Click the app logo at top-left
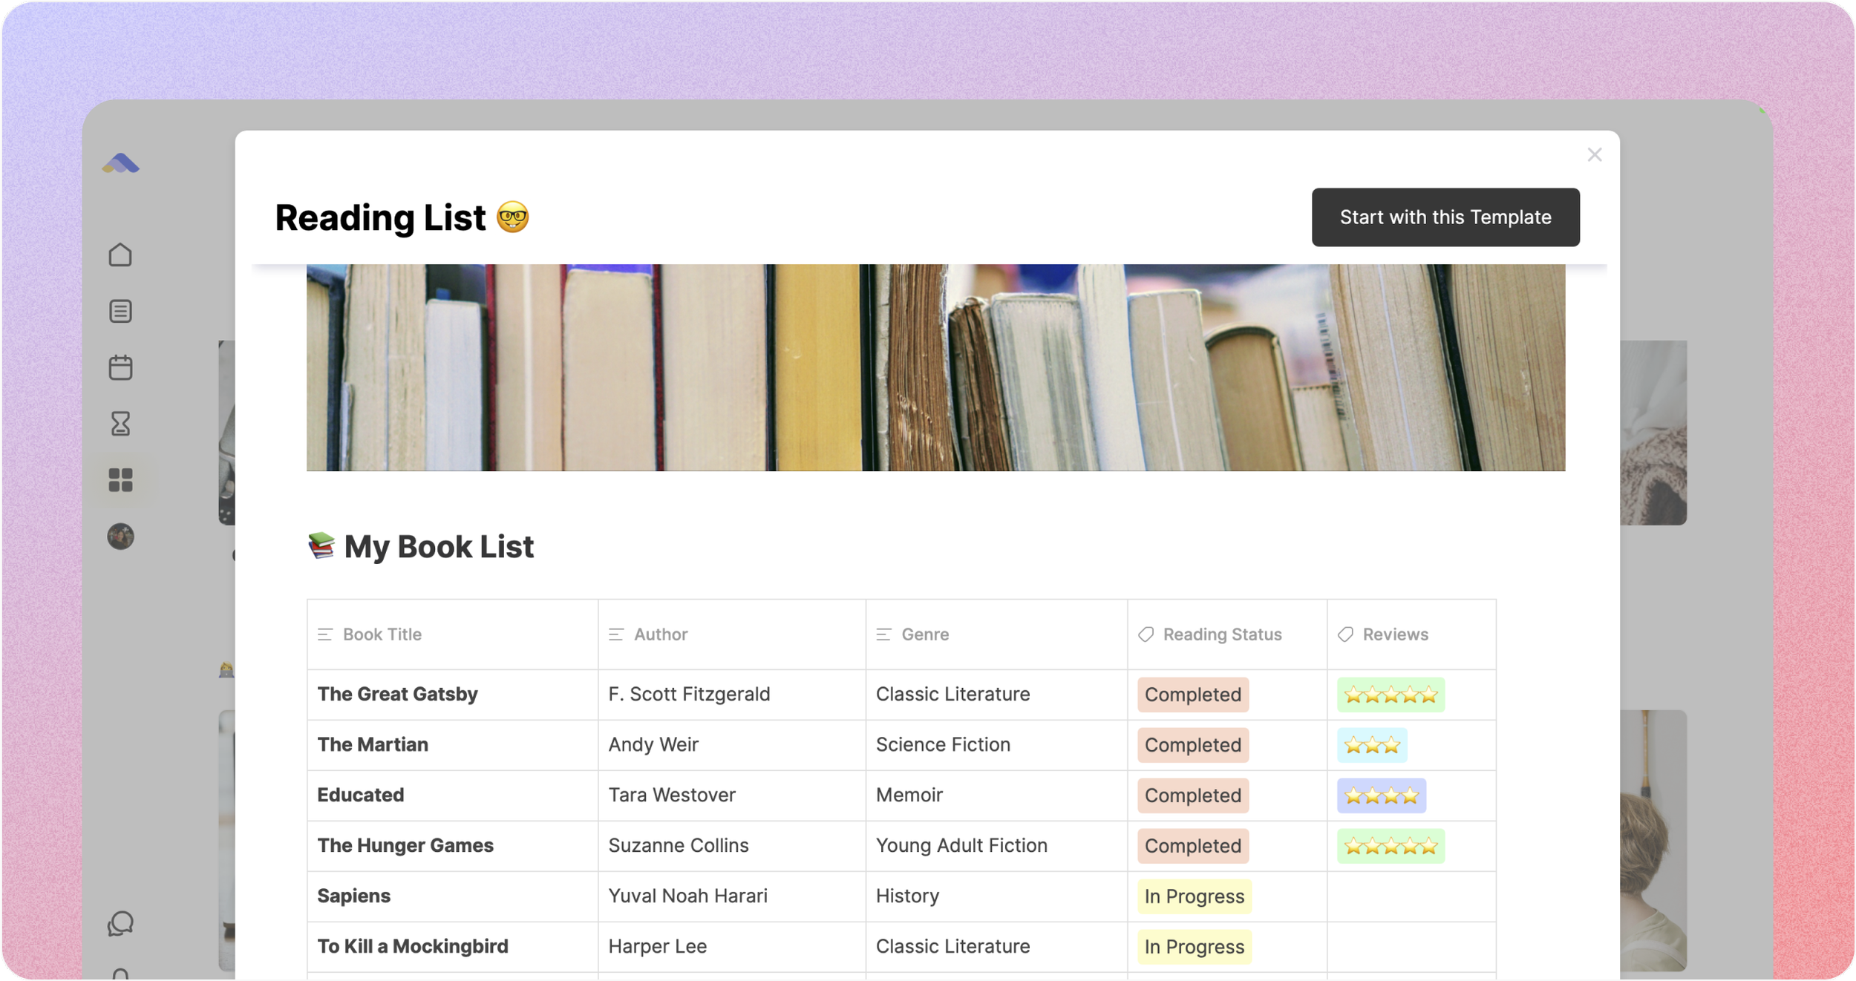 click(x=120, y=163)
